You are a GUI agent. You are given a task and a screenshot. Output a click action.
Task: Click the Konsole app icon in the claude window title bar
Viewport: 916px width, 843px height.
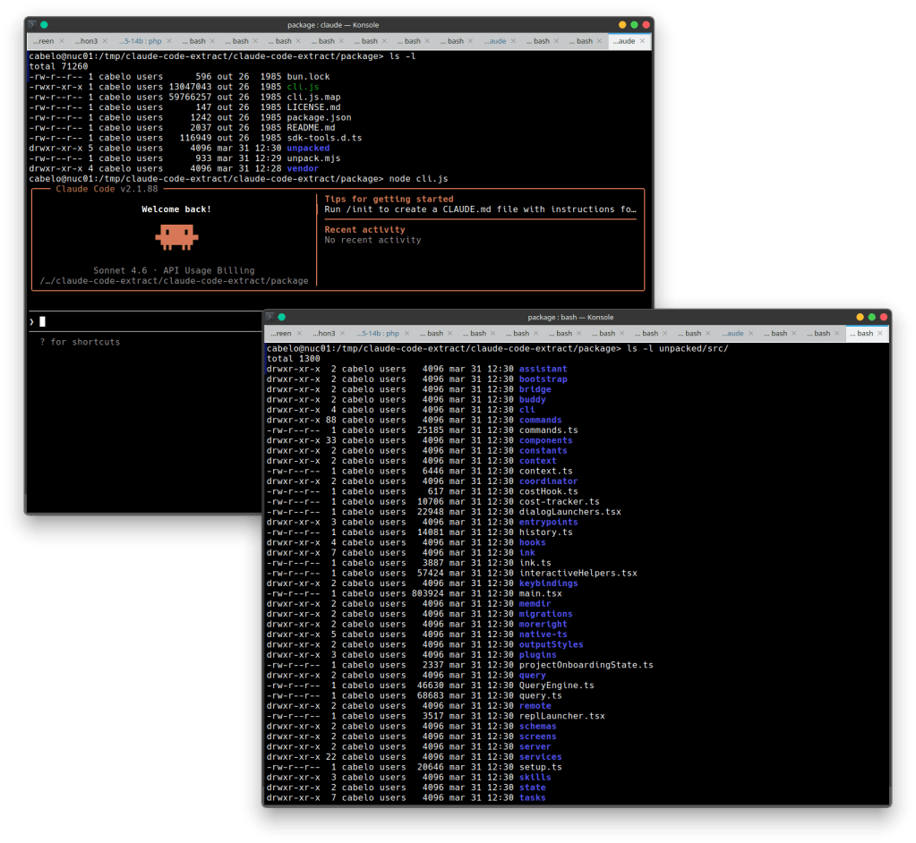pyautogui.click(x=32, y=25)
